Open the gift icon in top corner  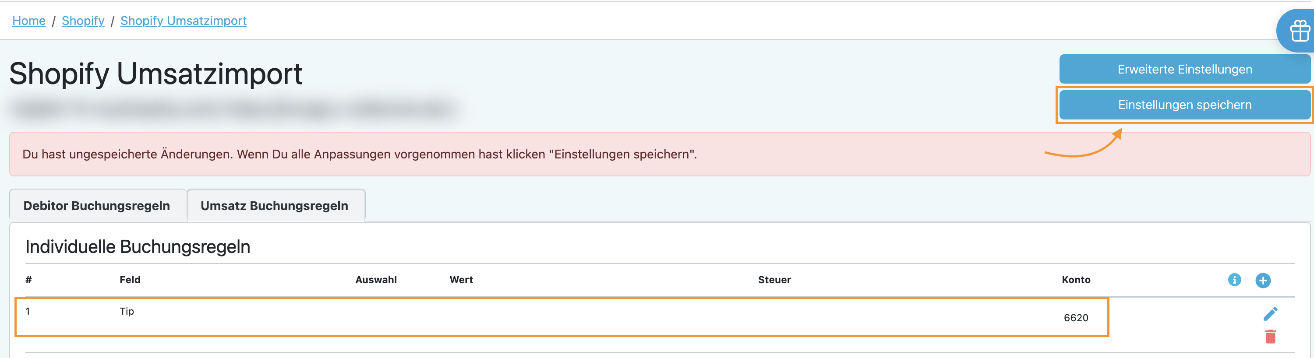click(x=1299, y=31)
